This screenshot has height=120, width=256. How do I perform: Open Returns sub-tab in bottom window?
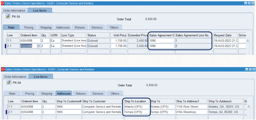point(81,94)
